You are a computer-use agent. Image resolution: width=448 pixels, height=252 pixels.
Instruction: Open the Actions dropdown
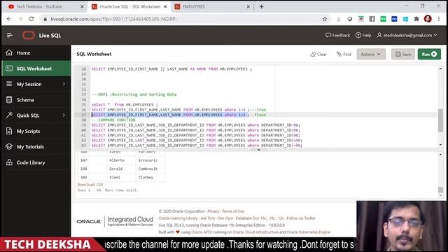[371, 54]
